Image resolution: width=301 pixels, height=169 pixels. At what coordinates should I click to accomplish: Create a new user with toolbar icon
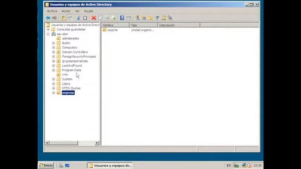[x=137, y=18]
